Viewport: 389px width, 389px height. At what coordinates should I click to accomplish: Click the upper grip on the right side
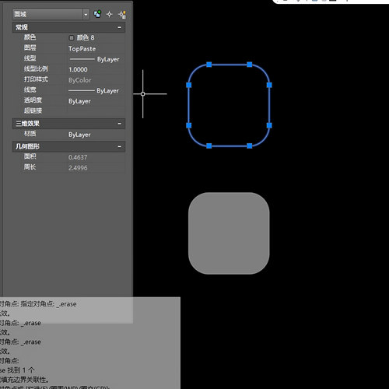point(269,85)
